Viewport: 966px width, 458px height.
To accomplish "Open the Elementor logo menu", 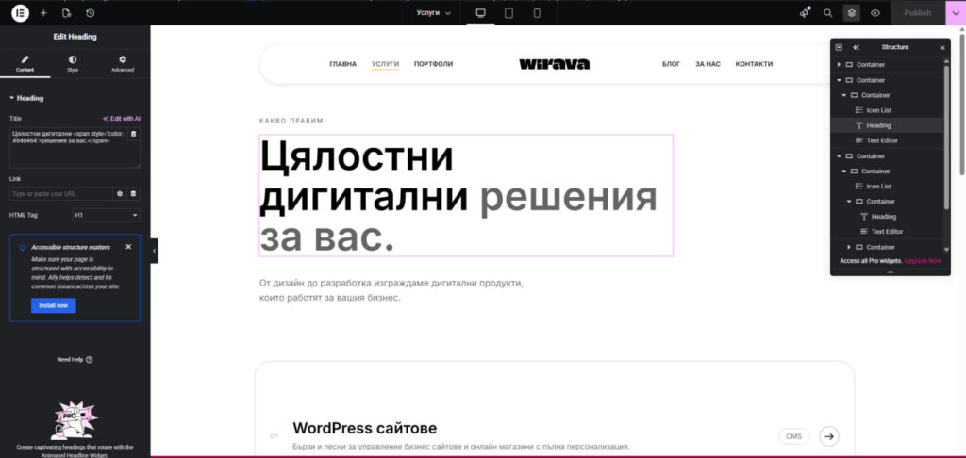I will point(20,13).
